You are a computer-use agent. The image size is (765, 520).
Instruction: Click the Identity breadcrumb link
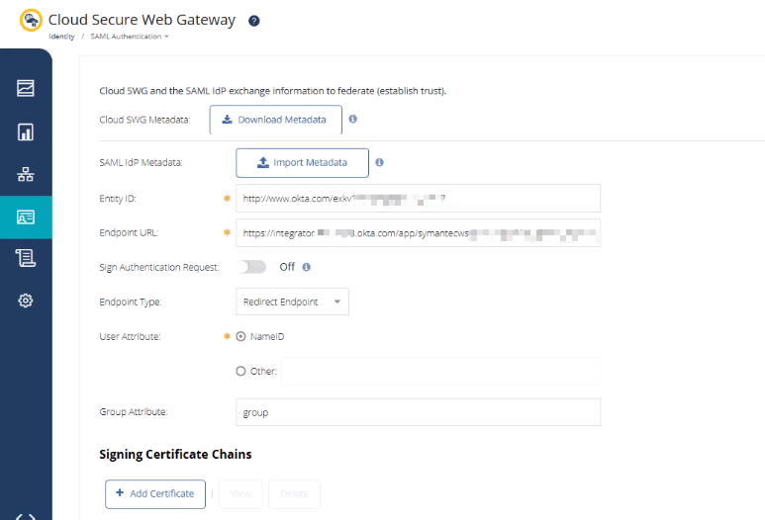tap(61, 37)
